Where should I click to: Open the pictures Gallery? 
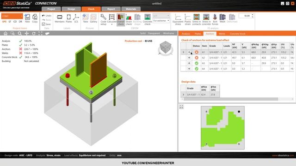pyautogui.click(x=93, y=18)
